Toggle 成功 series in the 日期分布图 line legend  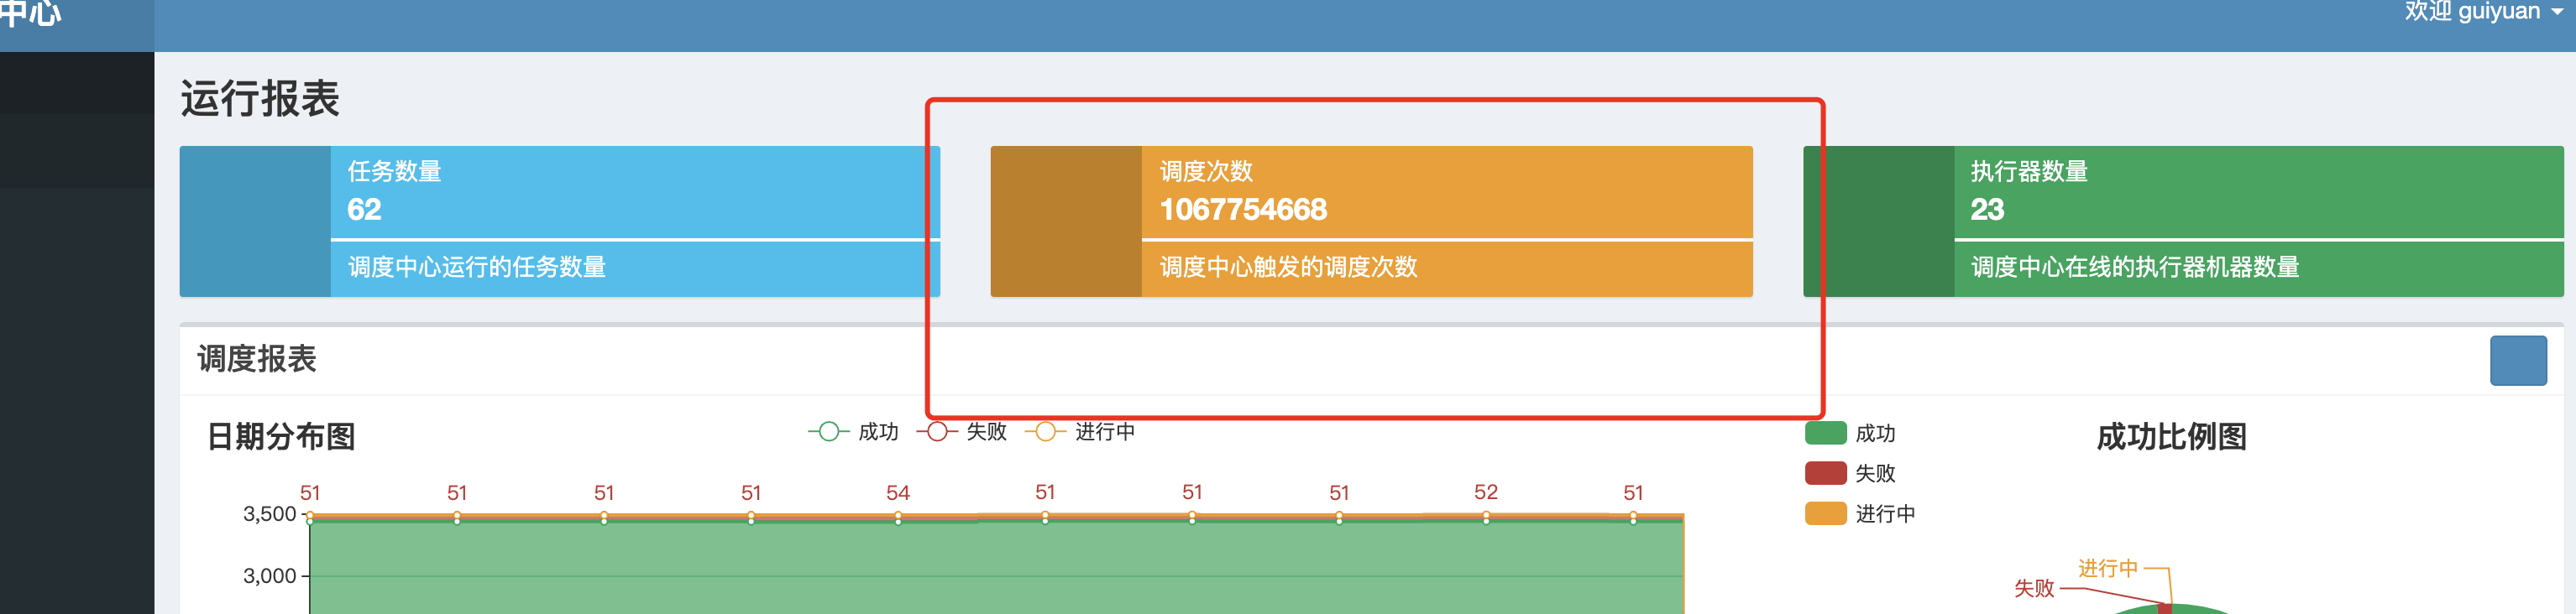pos(853,431)
